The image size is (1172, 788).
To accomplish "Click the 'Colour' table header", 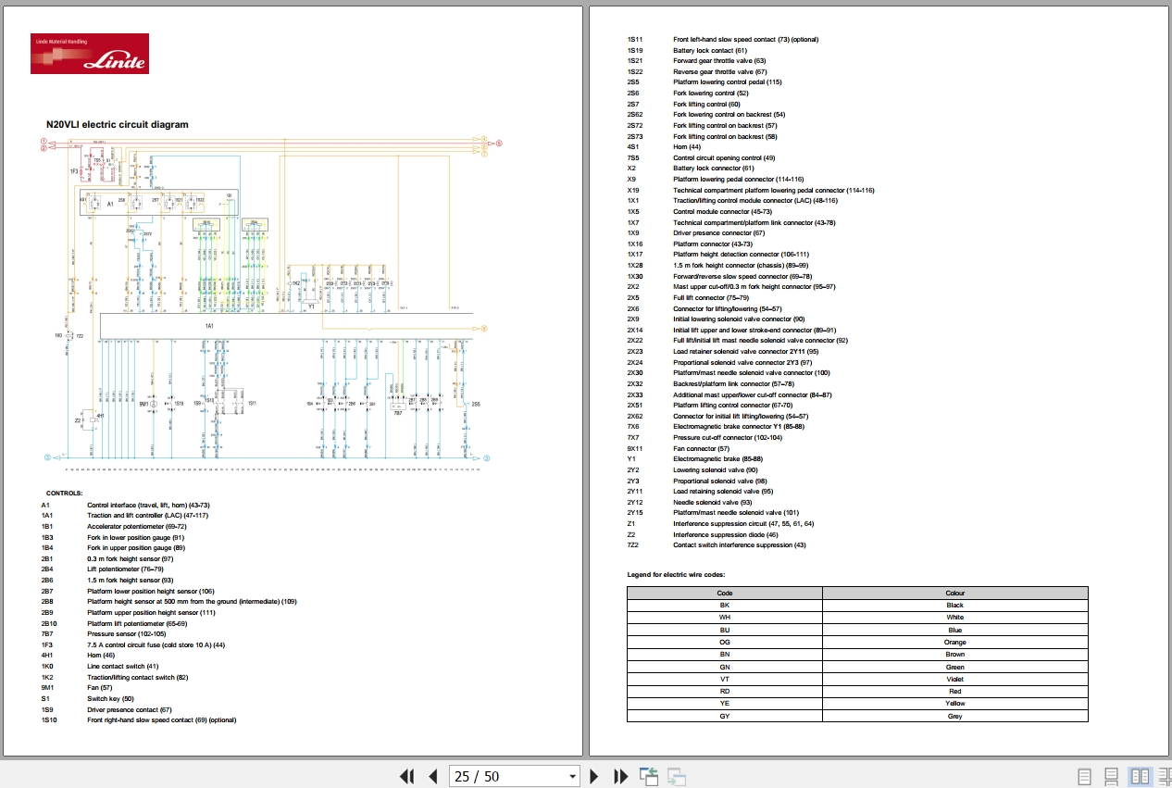I will (954, 593).
